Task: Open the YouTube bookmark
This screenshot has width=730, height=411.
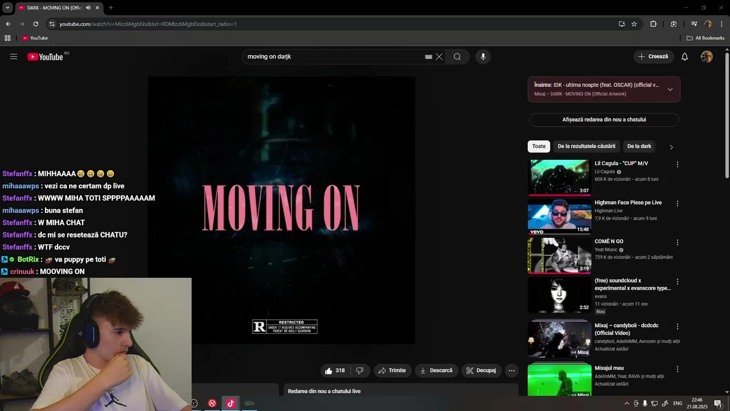Action: 35,38
